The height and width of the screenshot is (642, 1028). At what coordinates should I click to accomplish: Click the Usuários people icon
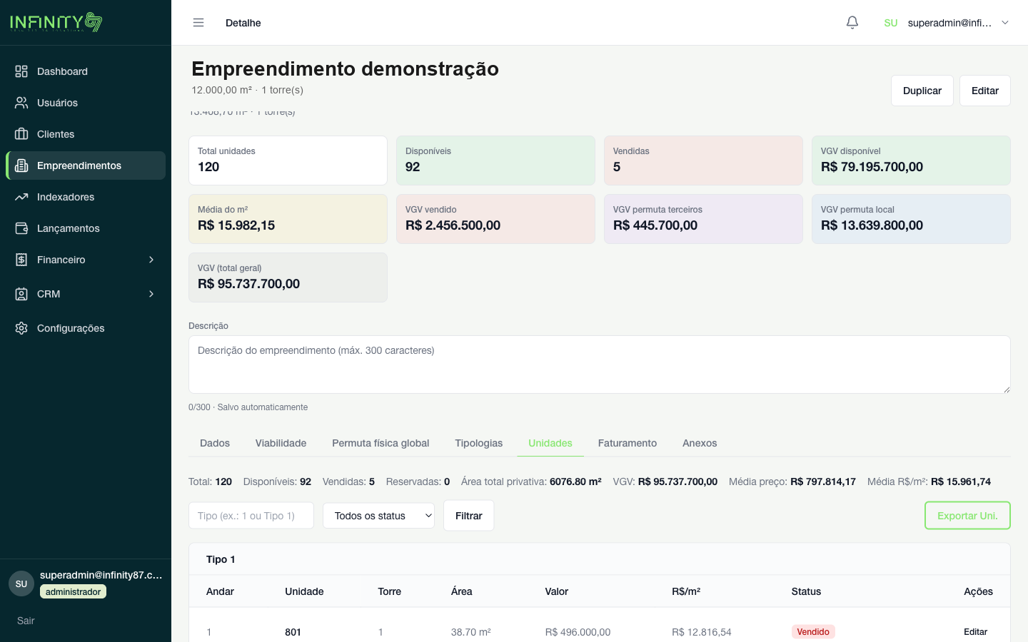[21, 103]
